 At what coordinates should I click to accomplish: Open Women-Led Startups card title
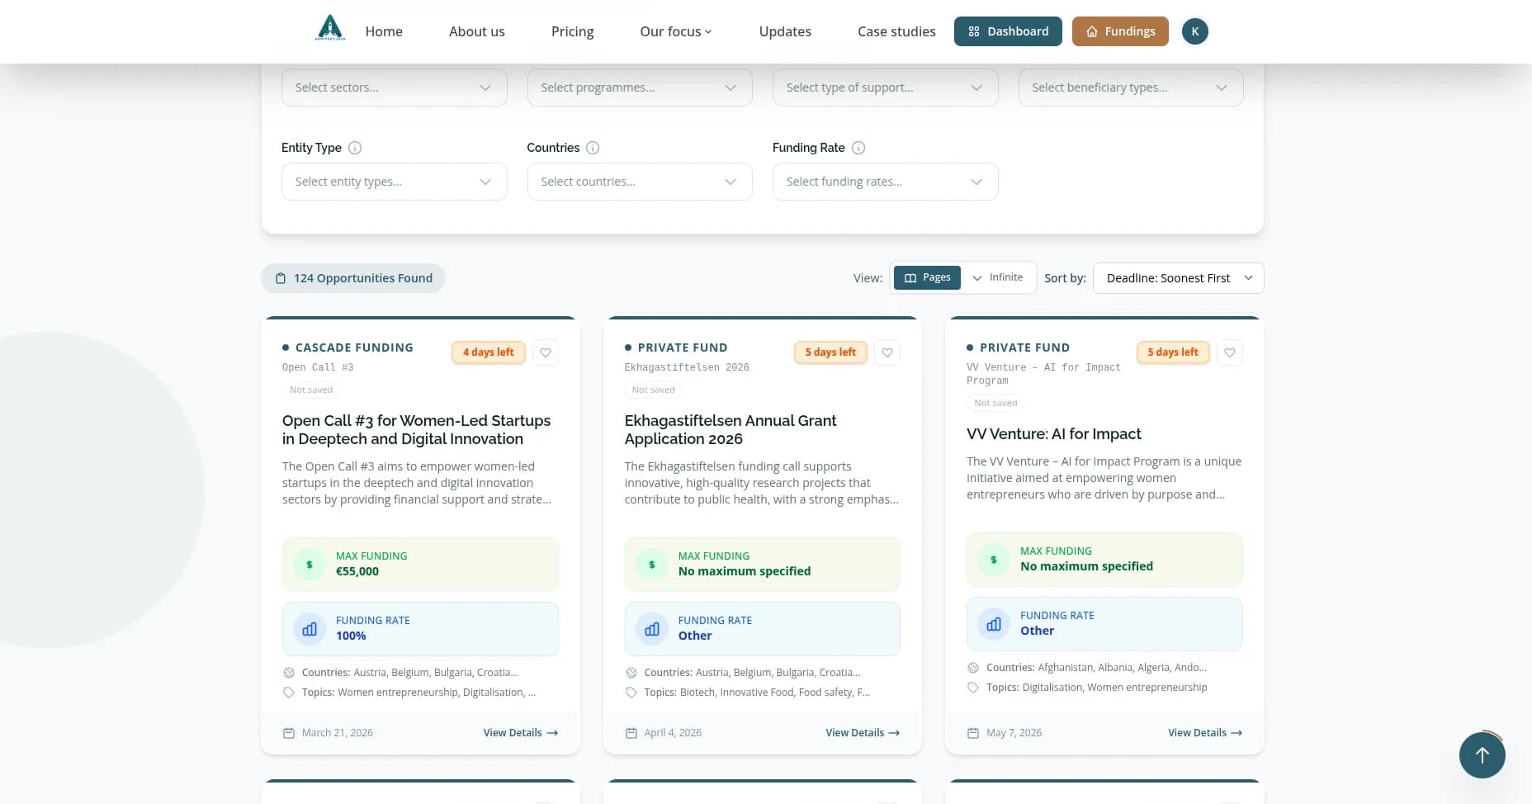[416, 430]
